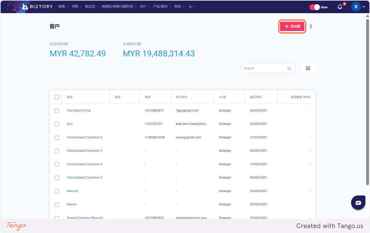Open the notifications bell
This screenshot has height=233, width=370.
[x=340, y=7]
